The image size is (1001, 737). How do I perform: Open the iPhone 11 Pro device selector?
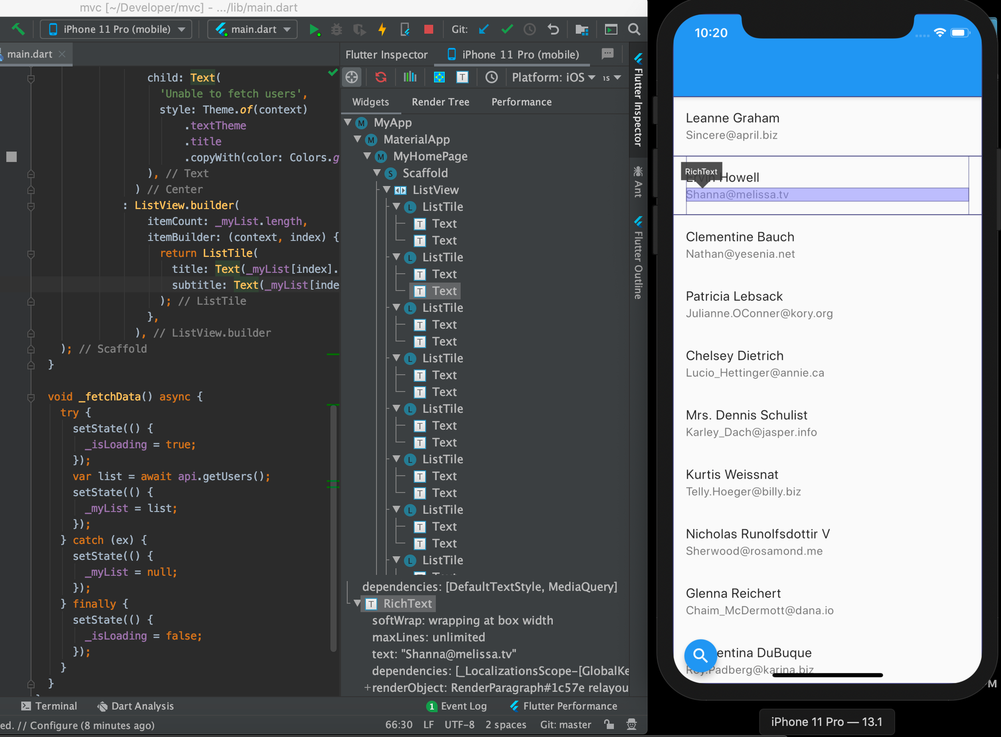pos(116,29)
